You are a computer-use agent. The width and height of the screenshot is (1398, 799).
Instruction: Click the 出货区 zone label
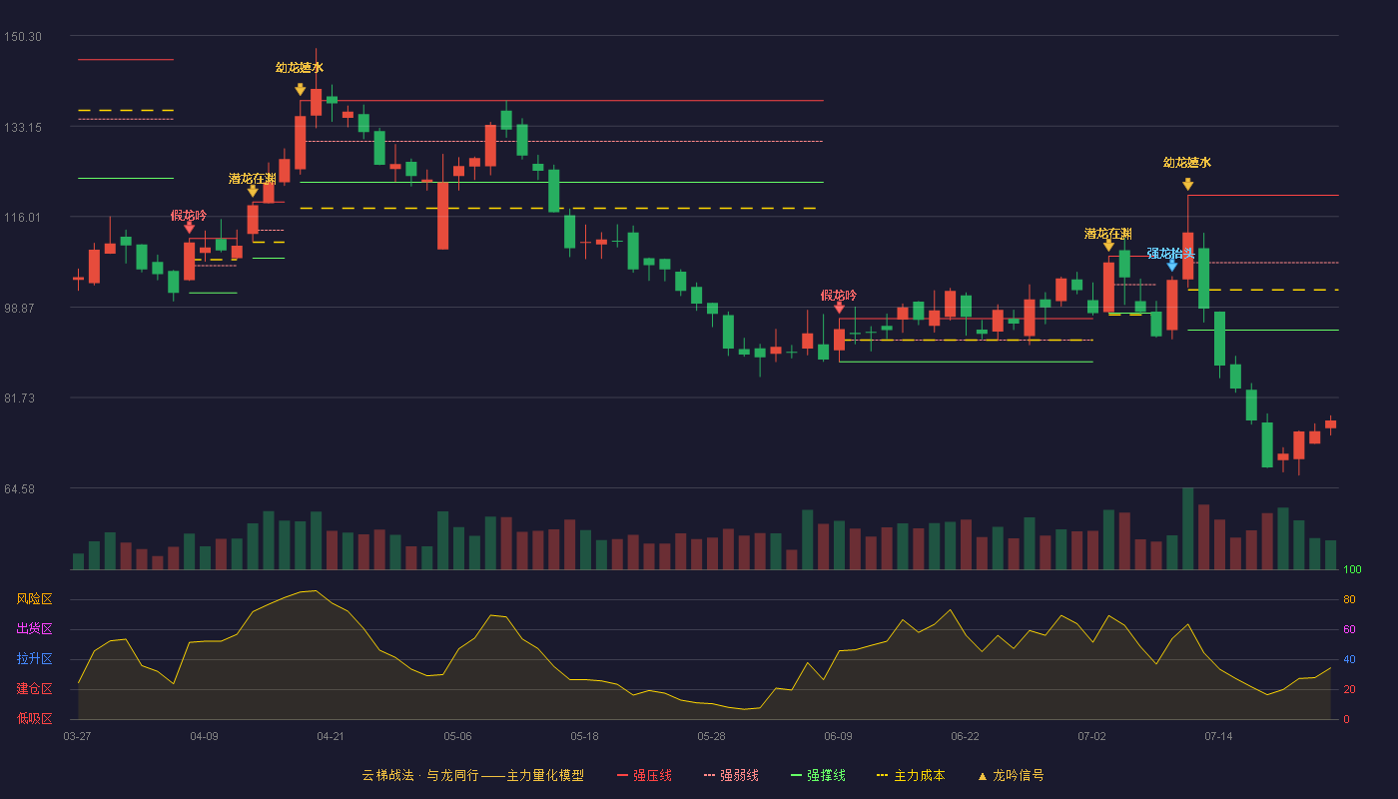[x=34, y=629]
